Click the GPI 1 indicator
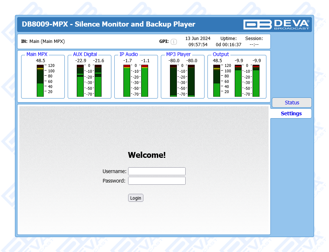 pos(174,42)
